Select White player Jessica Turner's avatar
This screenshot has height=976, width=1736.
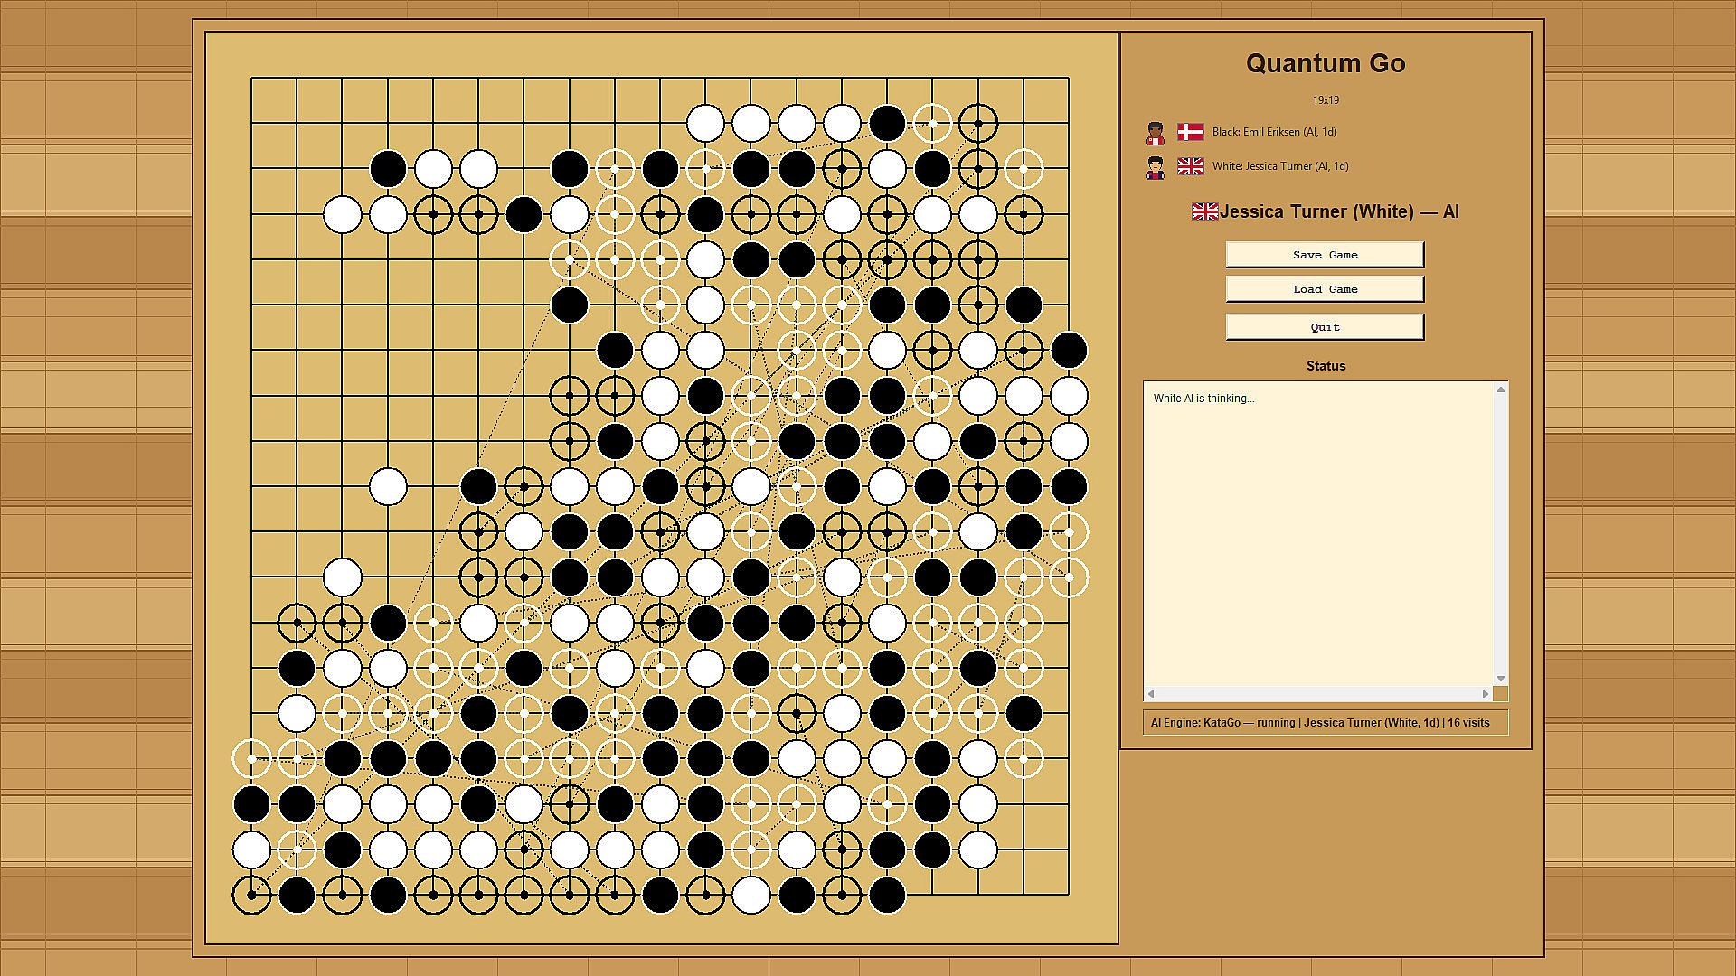point(1156,167)
